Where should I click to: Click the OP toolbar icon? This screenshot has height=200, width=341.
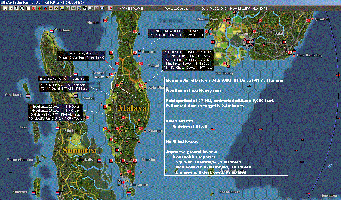coord(90,9)
